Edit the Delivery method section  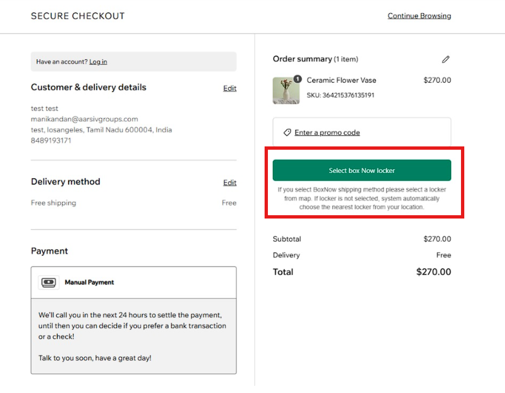point(229,183)
